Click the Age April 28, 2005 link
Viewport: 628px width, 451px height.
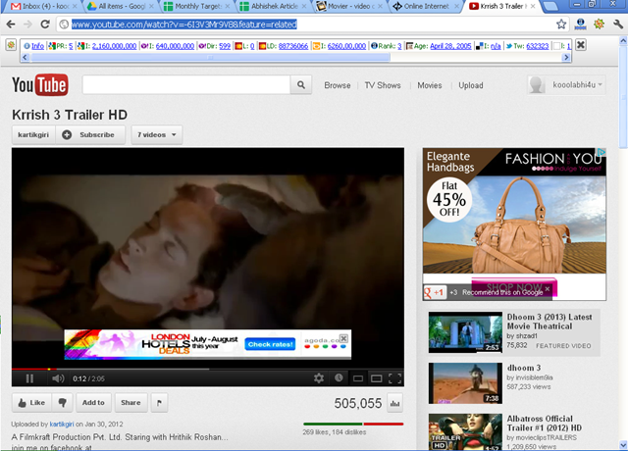pyautogui.click(x=450, y=46)
